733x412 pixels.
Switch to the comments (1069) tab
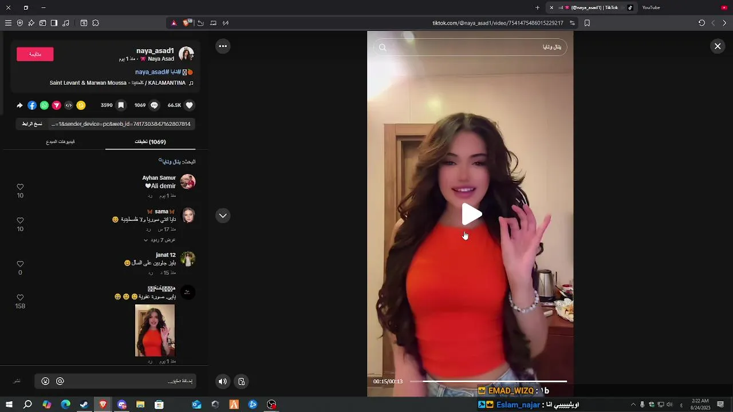[x=150, y=142]
